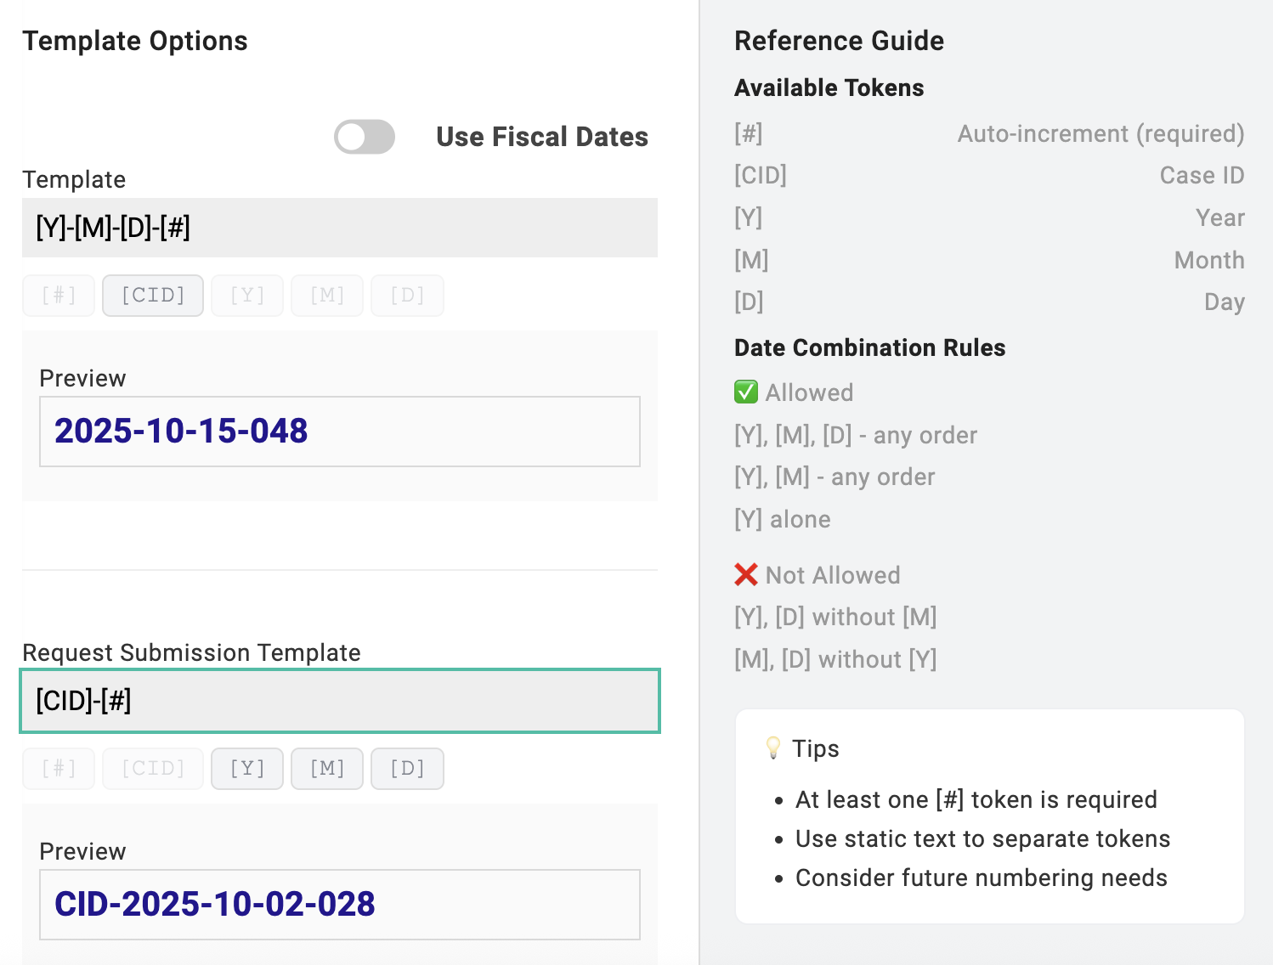Click the [#] token under Template
This screenshot has height=965, width=1273.
(59, 296)
